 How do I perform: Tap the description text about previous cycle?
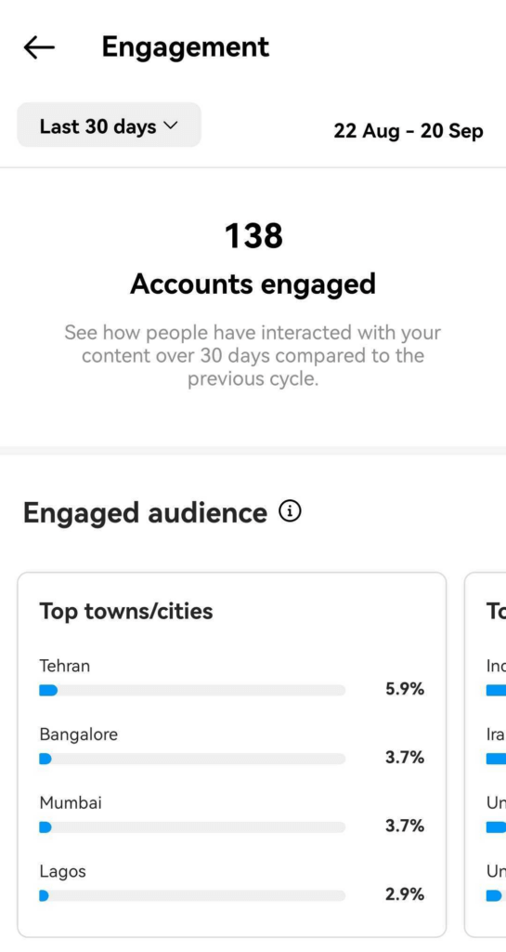tap(253, 356)
